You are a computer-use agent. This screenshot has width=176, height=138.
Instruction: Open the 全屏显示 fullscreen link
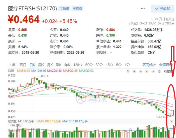[166, 65]
